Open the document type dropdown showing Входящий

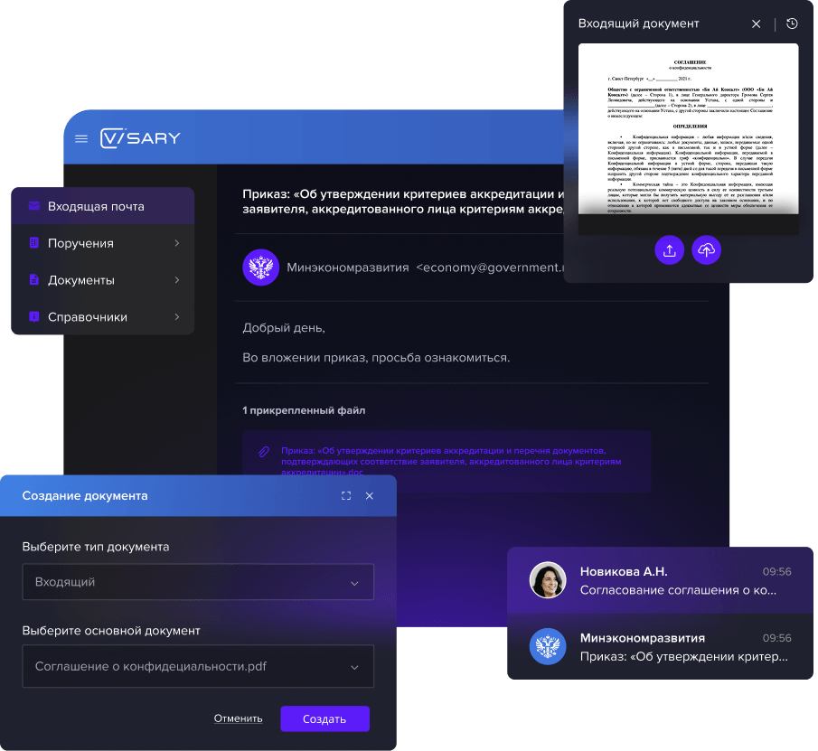point(198,582)
